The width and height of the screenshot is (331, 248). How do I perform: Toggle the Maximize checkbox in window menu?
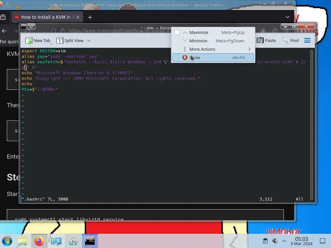click(x=177, y=32)
